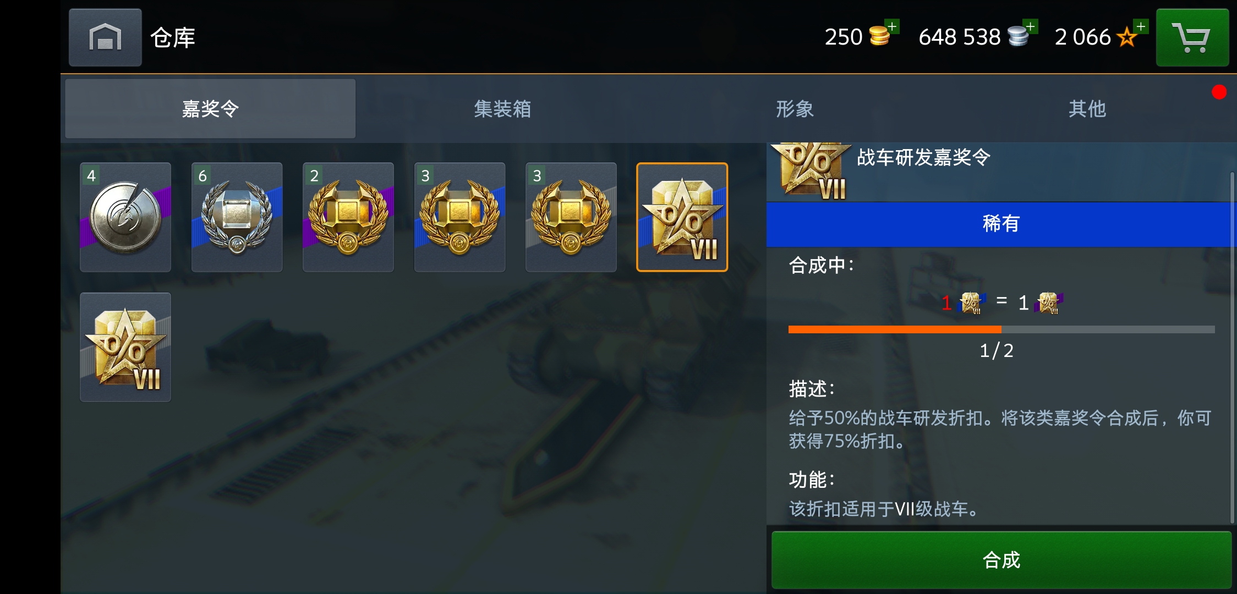Click the green 合成 button
Image resolution: width=1237 pixels, height=594 pixels.
1001,560
